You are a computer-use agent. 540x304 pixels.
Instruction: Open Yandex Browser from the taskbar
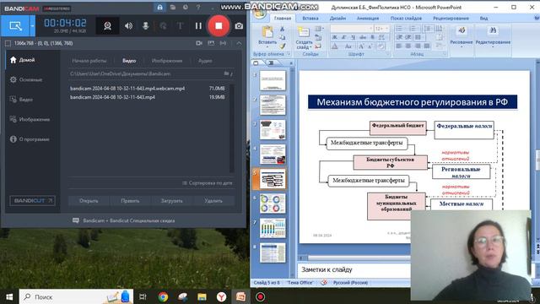coord(221,296)
